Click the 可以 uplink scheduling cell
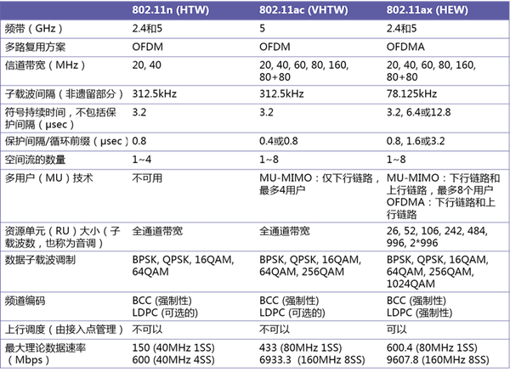 tap(396, 330)
